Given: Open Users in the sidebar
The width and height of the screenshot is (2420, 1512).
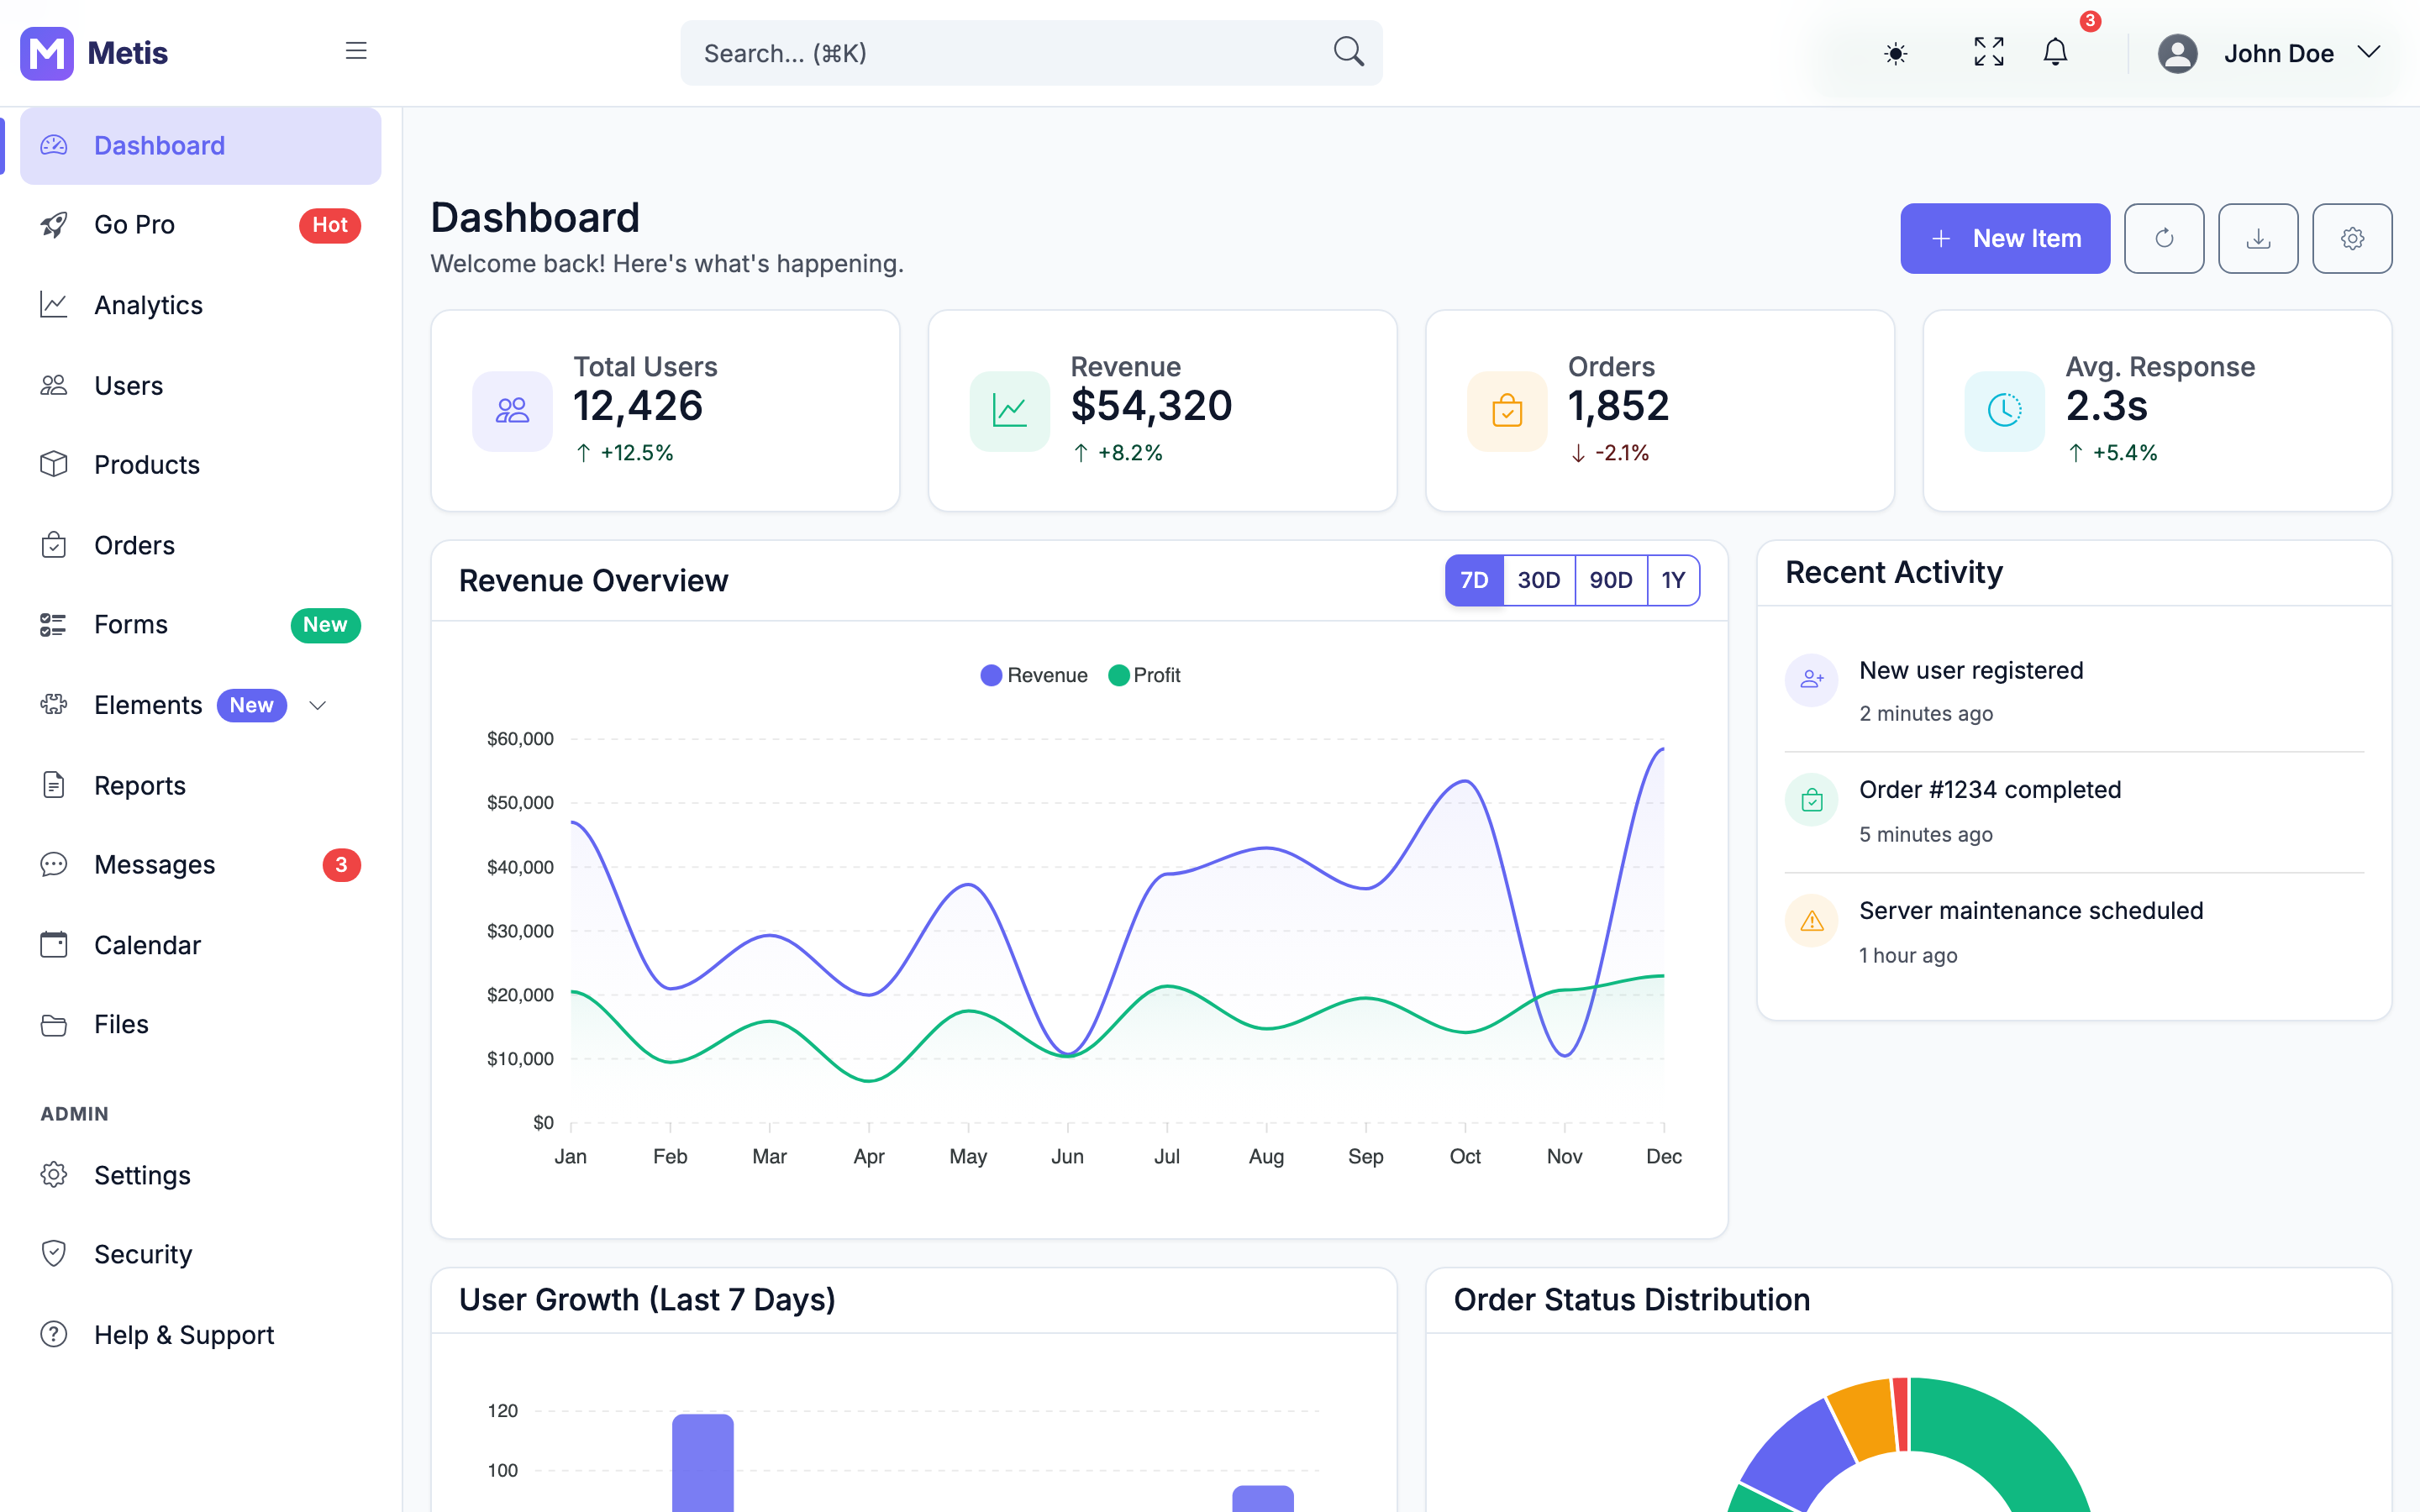Looking at the screenshot, I should point(200,385).
